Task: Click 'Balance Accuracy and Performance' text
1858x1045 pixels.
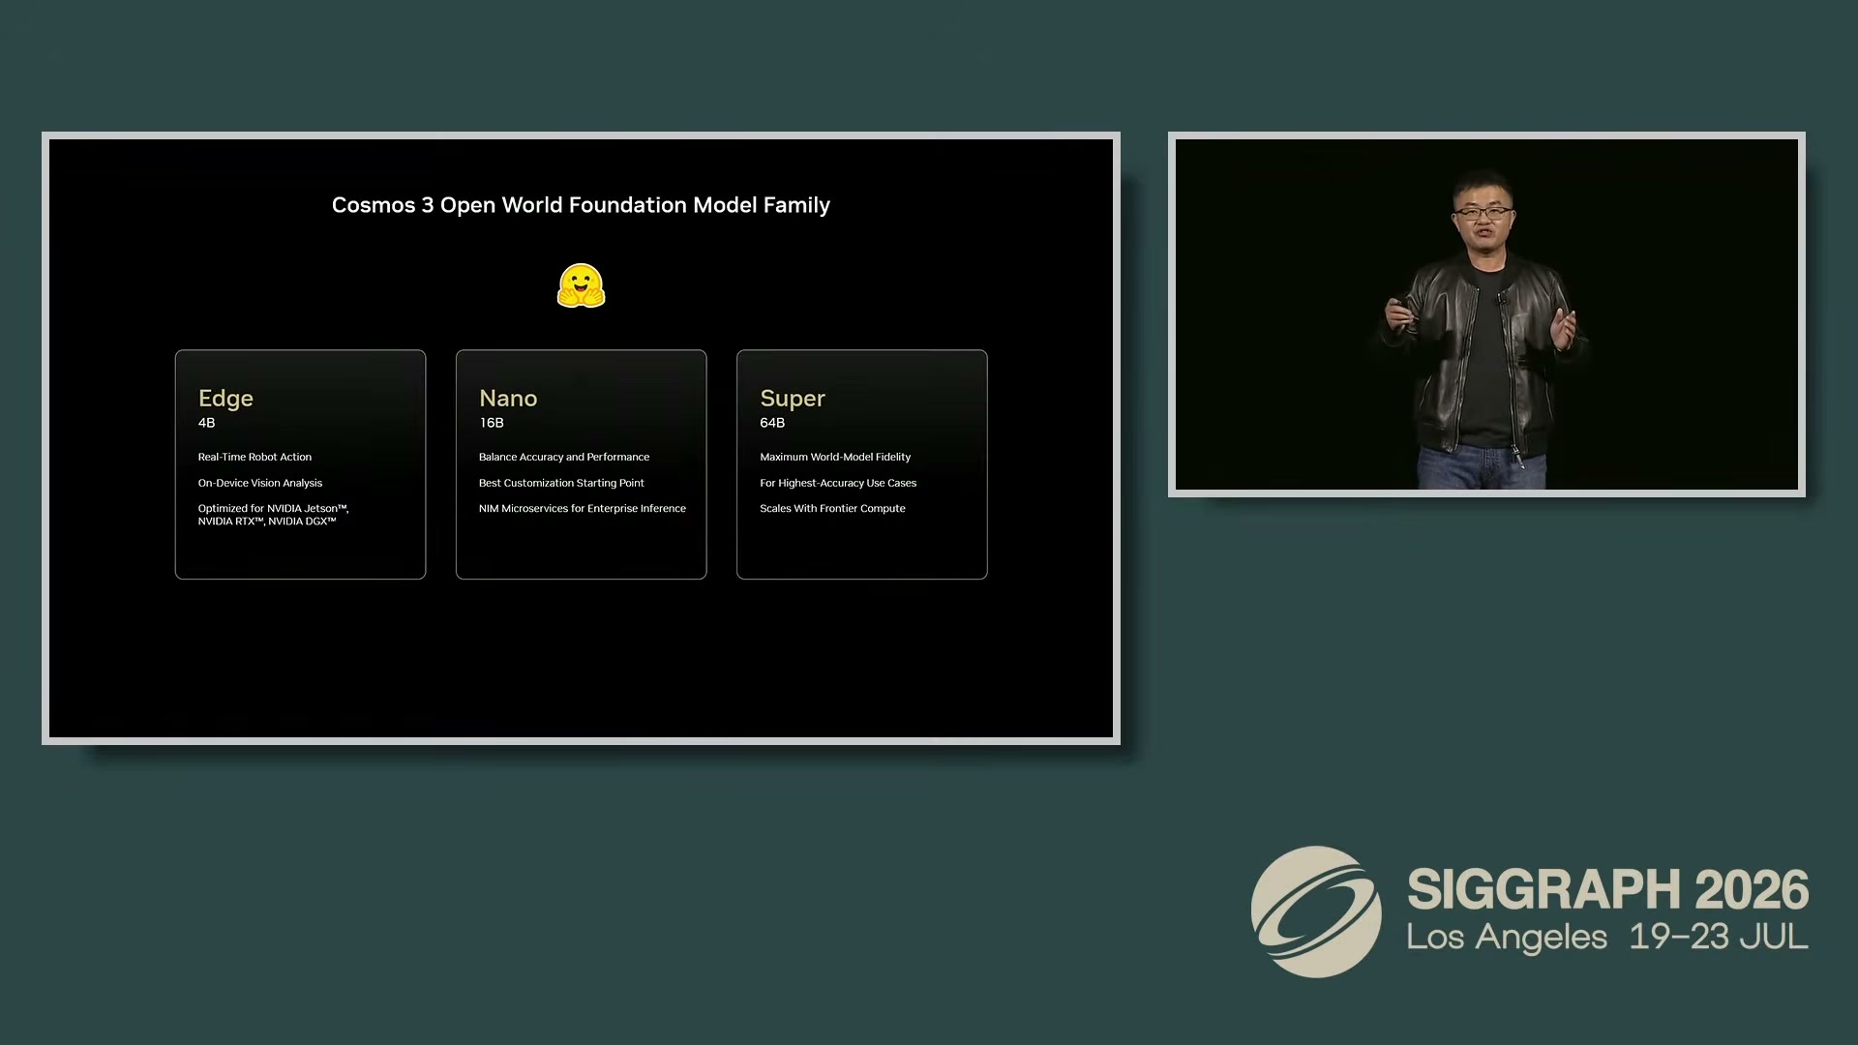Action: coord(564,457)
